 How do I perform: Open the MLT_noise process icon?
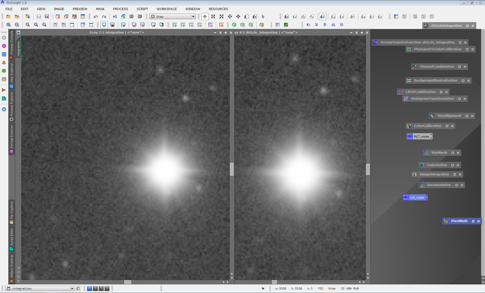click(x=420, y=136)
